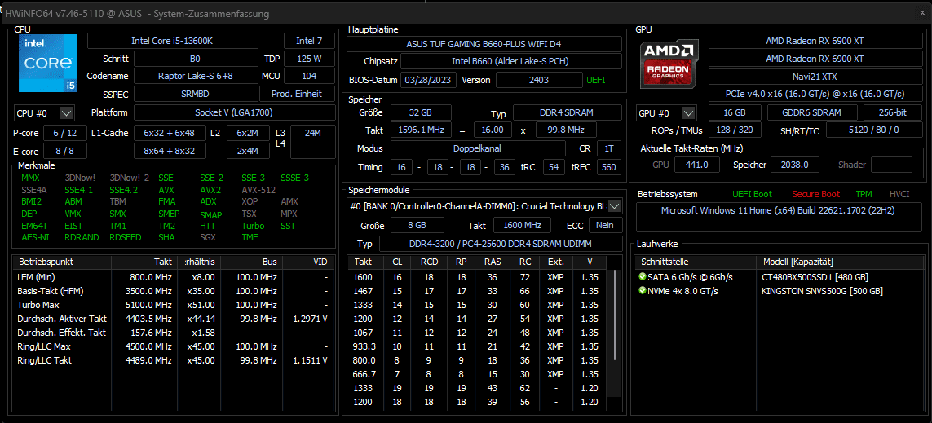The width and height of the screenshot is (932, 423).
Task: Click the Prod. Einheit field
Action: [297, 94]
